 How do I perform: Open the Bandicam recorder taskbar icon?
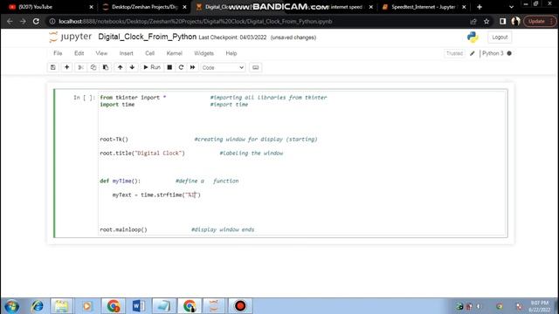(240, 306)
